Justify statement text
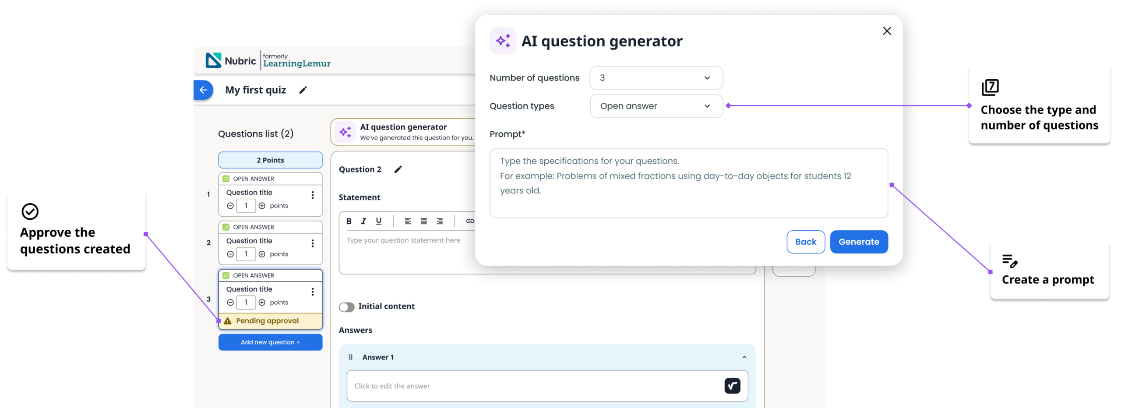 (x=423, y=221)
